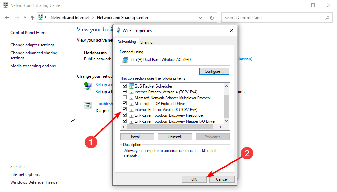
Task: Uncheck Microsoft LLDP Protocol Driver checkbox
Action: coord(124,103)
